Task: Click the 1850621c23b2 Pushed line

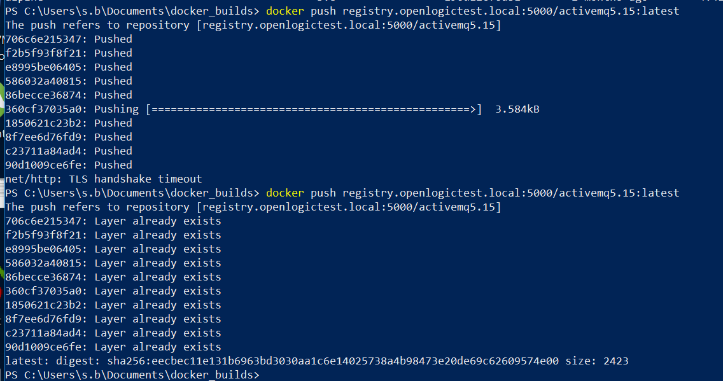Action: click(x=69, y=123)
